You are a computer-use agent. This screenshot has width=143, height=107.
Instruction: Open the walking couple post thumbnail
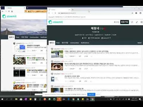(x=57, y=54)
